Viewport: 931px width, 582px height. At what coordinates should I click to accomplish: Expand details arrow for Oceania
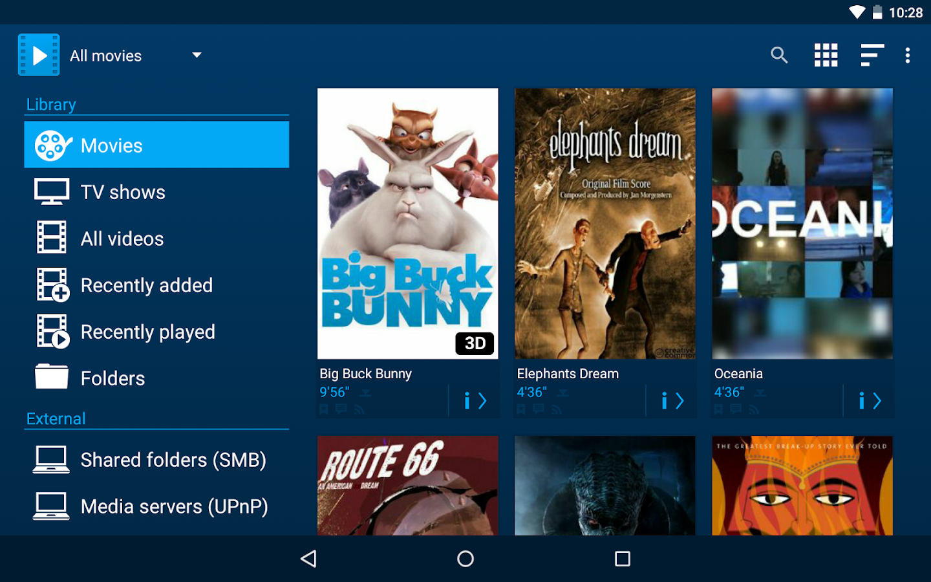(x=877, y=401)
